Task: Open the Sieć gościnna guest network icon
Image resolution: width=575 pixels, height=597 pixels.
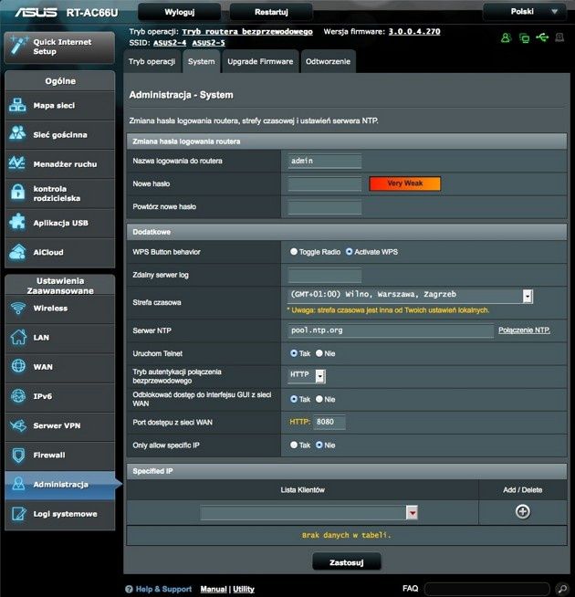Action: click(x=17, y=133)
